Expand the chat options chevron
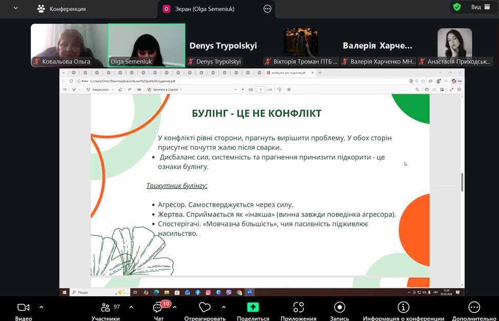 pyautogui.click(x=175, y=307)
